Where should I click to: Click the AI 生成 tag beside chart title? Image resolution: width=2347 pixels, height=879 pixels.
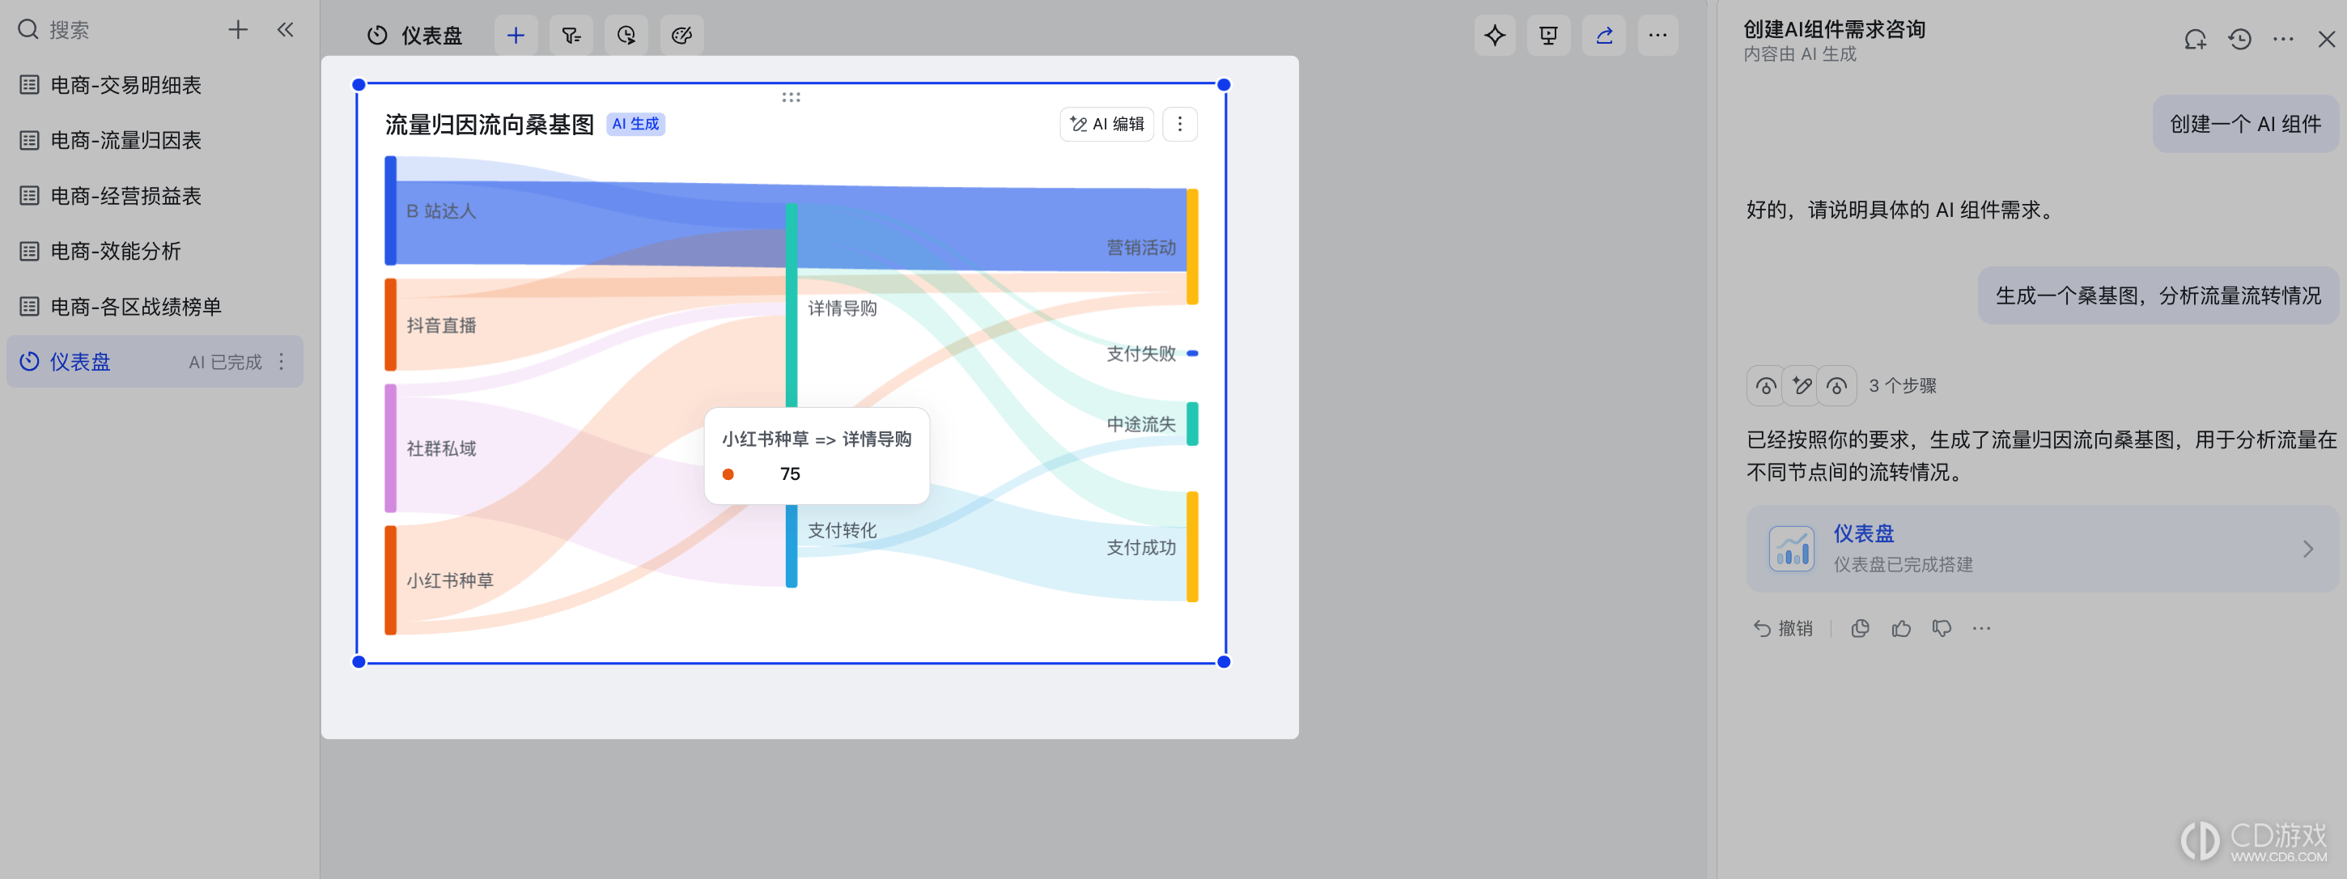pos(636,124)
